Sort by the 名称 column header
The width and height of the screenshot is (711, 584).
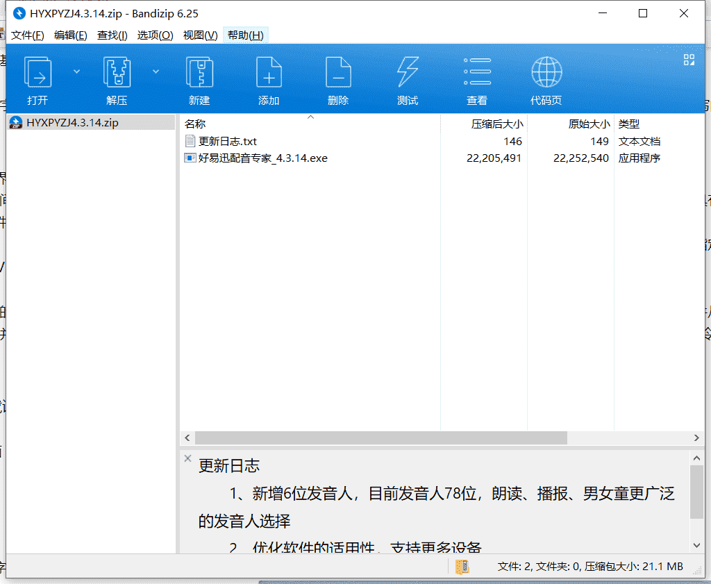195,124
